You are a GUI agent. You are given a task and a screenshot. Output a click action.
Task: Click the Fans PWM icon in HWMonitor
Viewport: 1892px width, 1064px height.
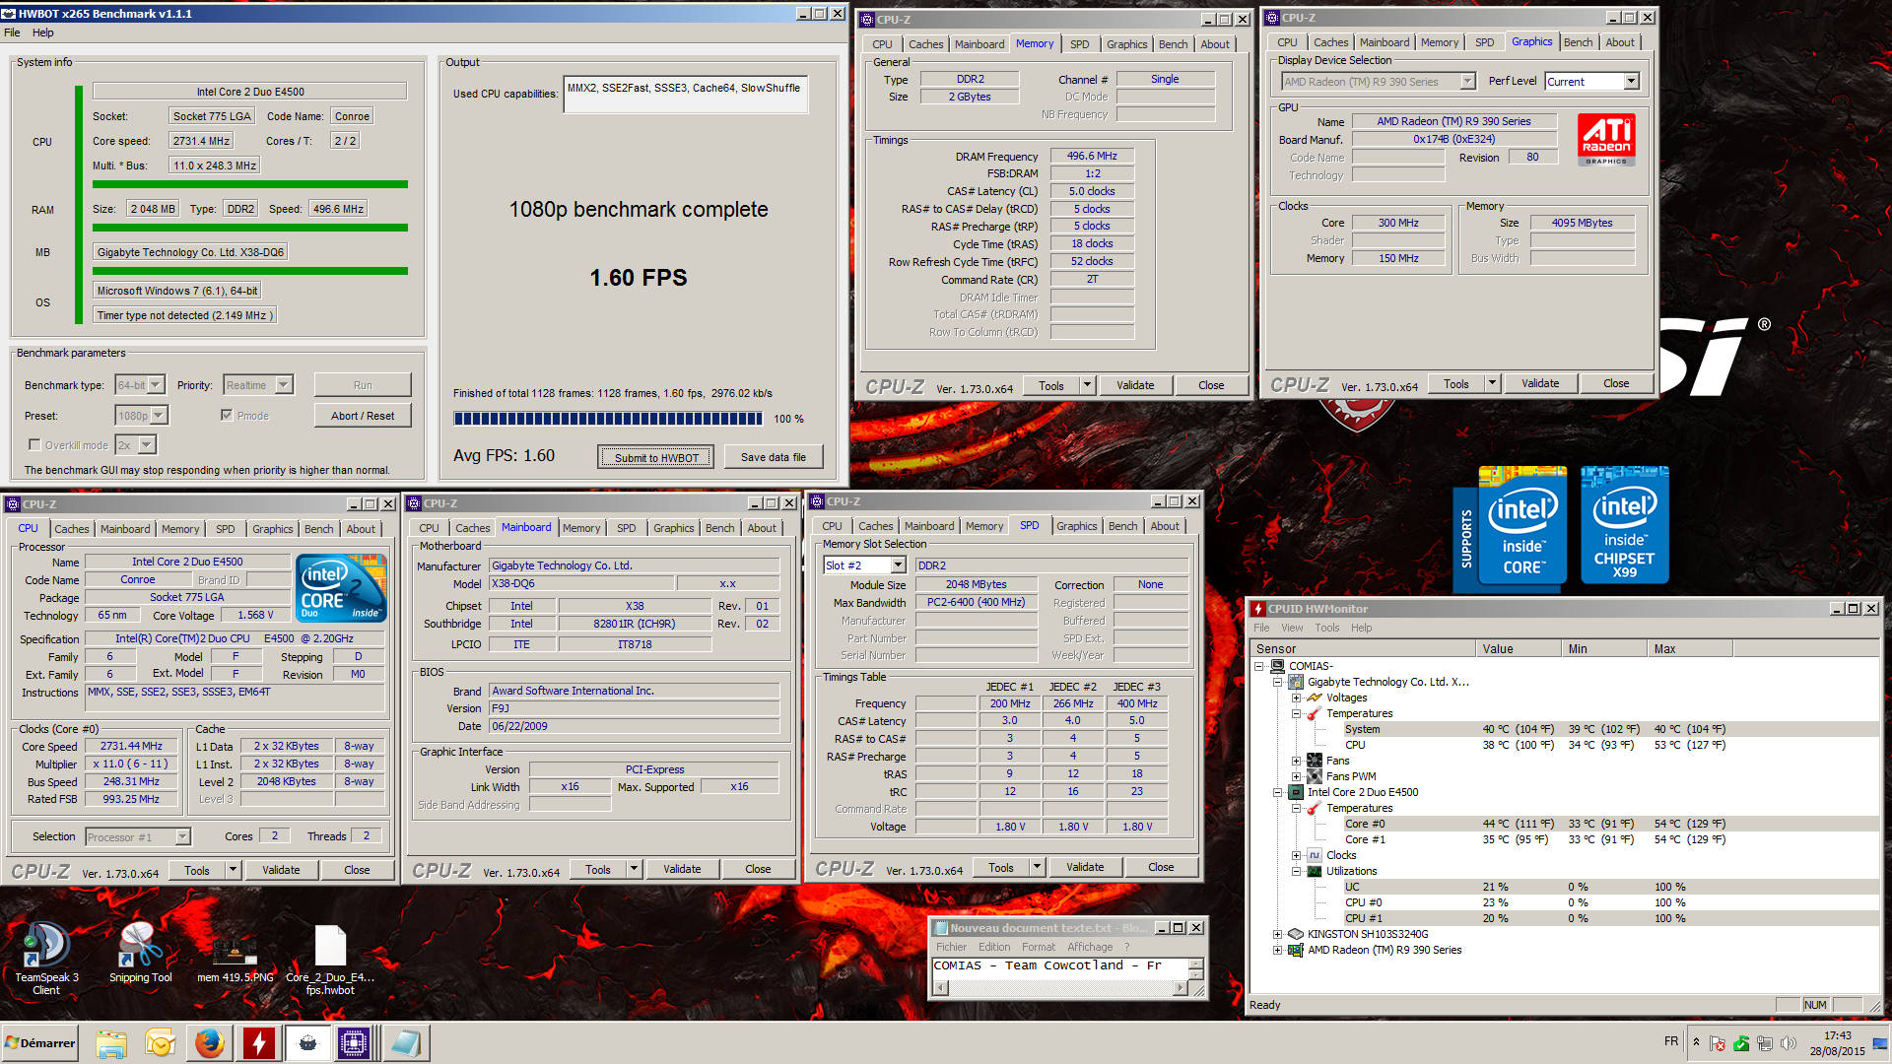[1315, 776]
